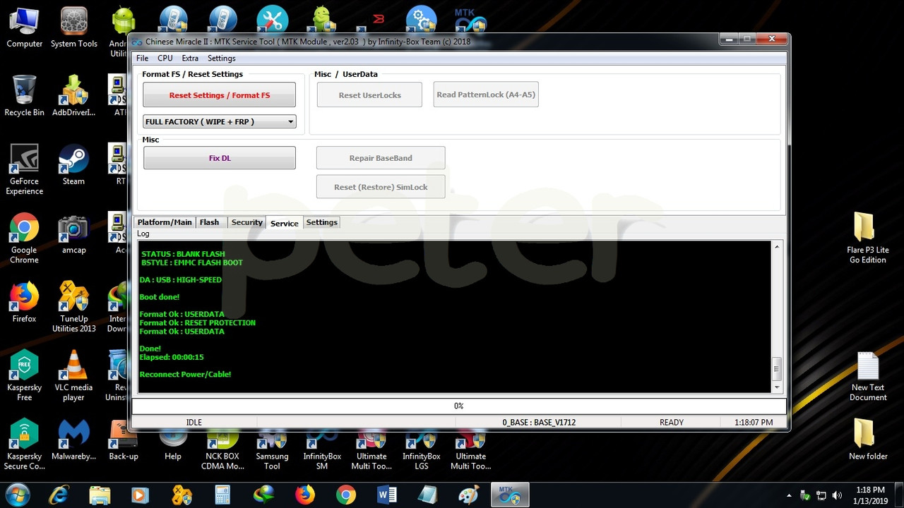The height and width of the screenshot is (508, 904).
Task: Open Kaspersky Free desktop icon
Action: coord(24,376)
